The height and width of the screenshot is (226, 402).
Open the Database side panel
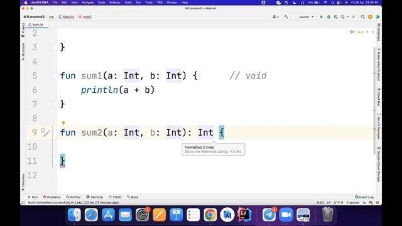tap(379, 32)
